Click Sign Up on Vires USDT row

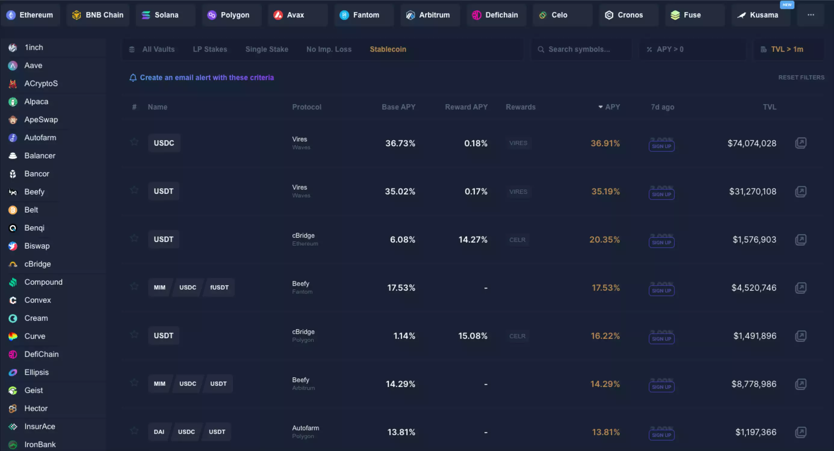coord(661,194)
